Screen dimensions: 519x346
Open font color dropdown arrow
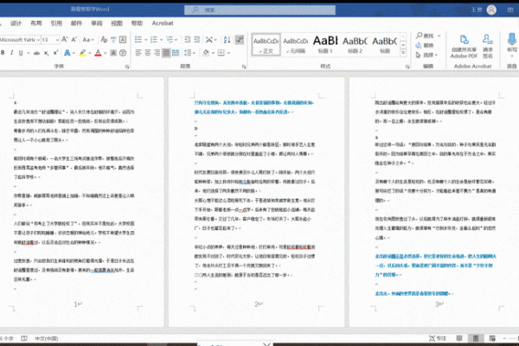point(106,53)
